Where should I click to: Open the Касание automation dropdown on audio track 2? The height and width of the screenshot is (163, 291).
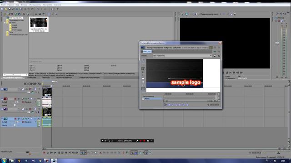coord(35,102)
